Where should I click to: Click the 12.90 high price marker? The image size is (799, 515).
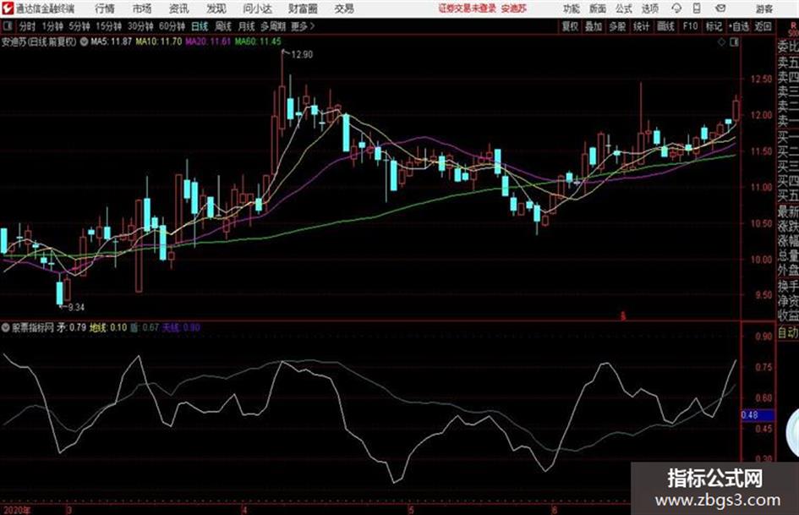click(x=302, y=55)
